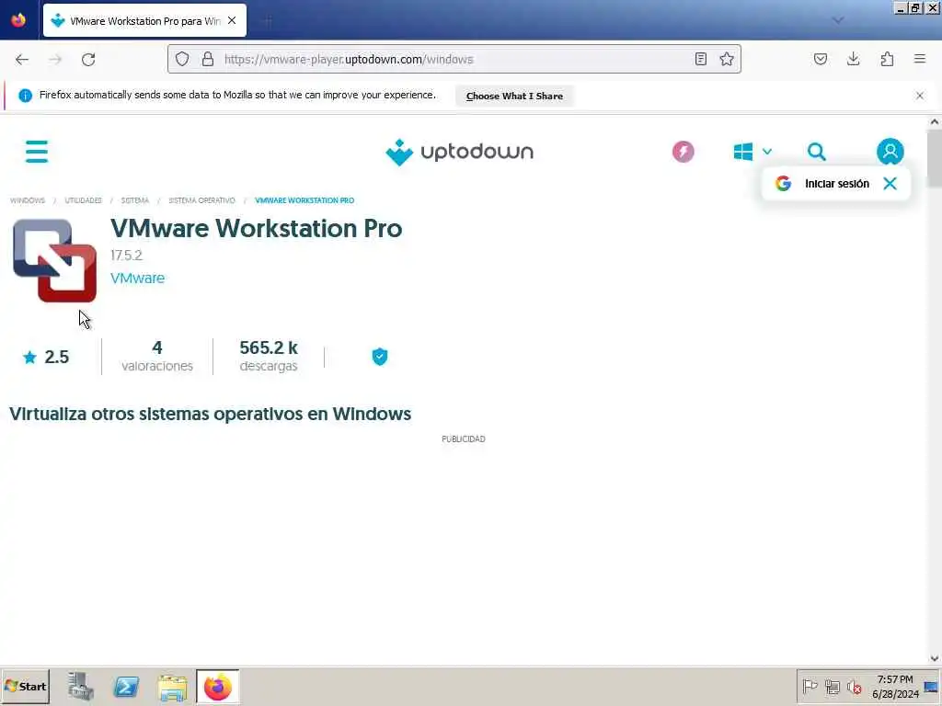Close the Firefox data notification bar
Viewport: 942px width, 706px height.
click(x=920, y=96)
